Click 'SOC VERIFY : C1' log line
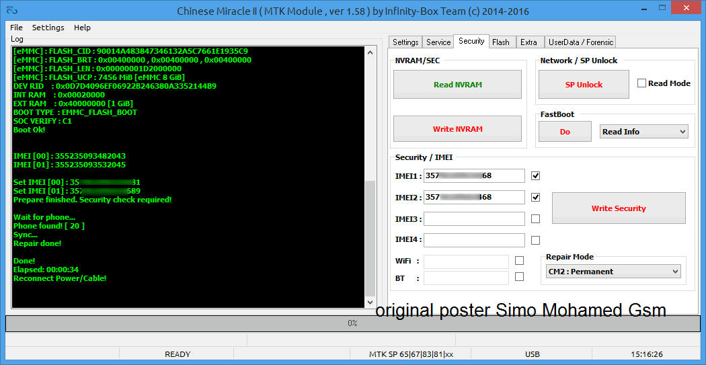The width and height of the screenshot is (706, 365). (x=42, y=121)
